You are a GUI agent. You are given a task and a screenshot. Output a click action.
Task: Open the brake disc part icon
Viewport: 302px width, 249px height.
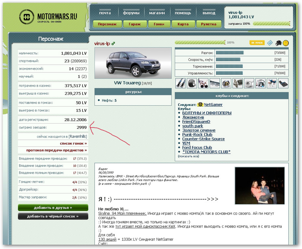tap(226, 83)
